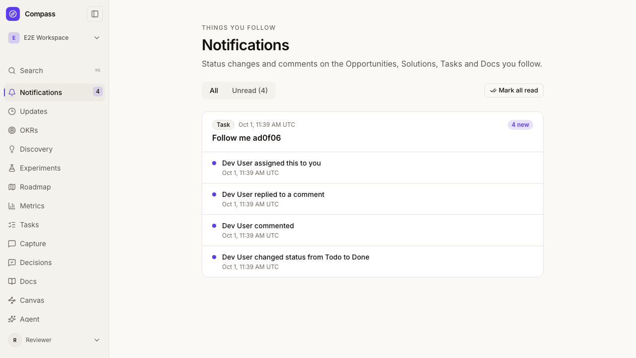Click the Agent sparkle icon

click(12, 319)
